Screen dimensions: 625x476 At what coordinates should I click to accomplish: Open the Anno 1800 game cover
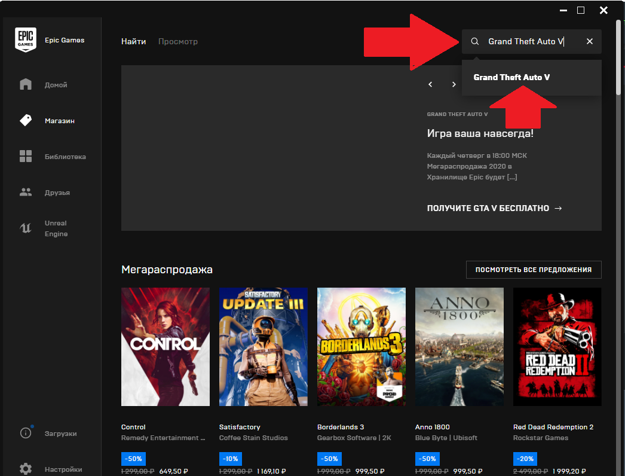pyautogui.click(x=459, y=347)
